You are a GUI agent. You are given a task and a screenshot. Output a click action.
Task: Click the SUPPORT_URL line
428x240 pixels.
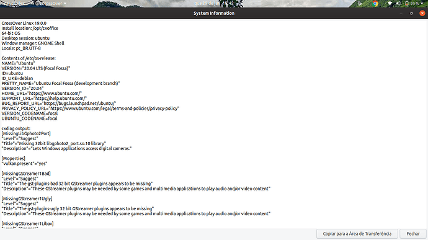tap(44, 98)
